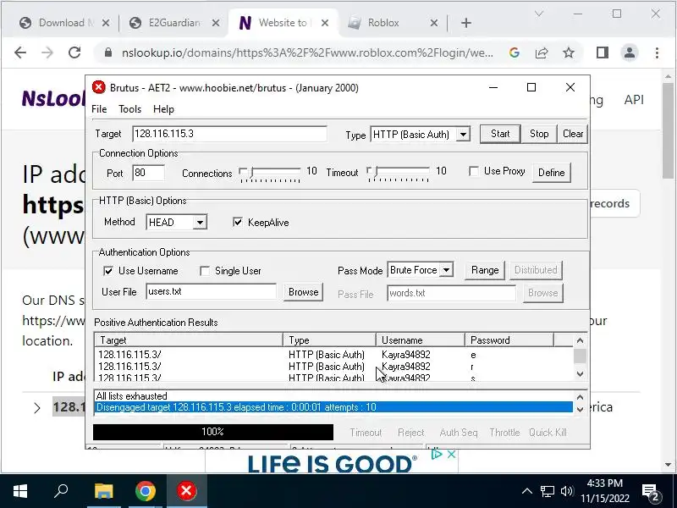
Task: Click Brutus icon in taskbar
Action: pos(186,491)
